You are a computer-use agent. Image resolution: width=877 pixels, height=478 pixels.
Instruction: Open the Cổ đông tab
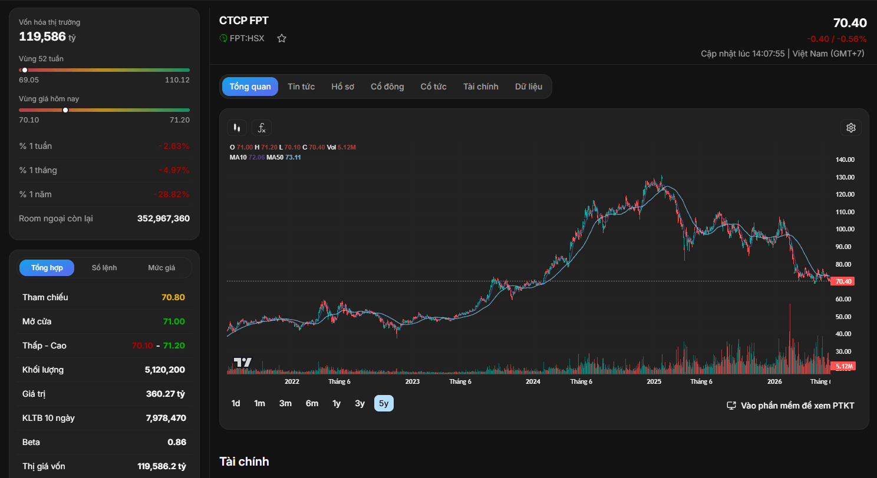tap(387, 87)
